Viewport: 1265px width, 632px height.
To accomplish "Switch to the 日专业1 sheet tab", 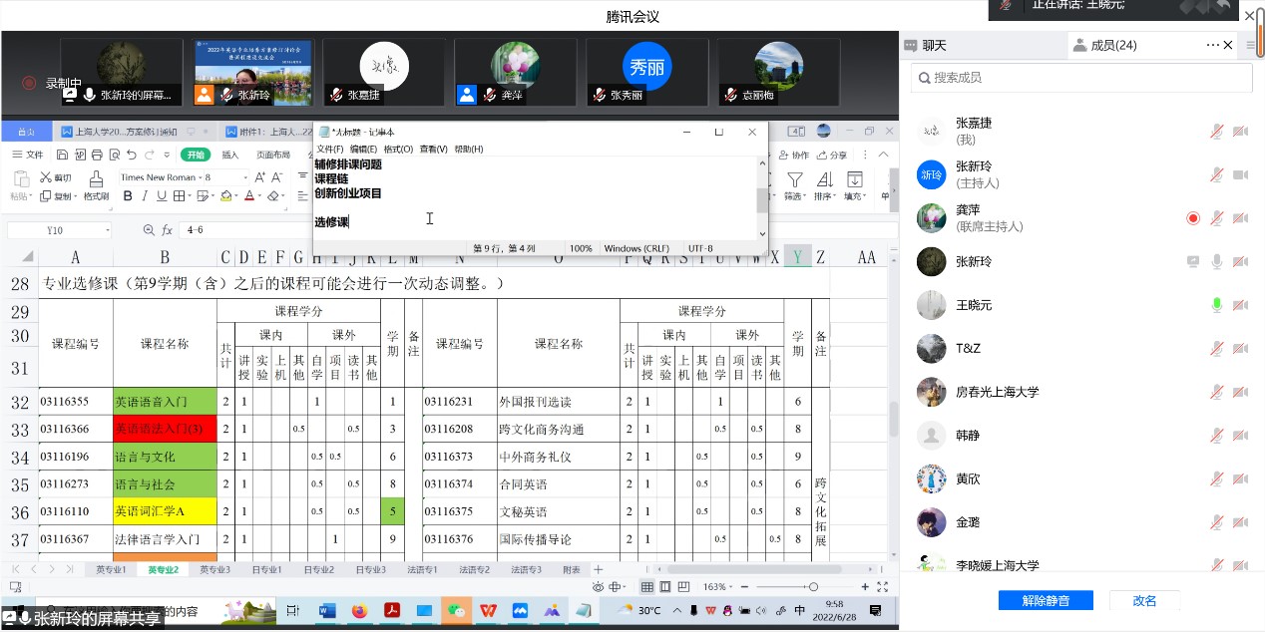I will [x=266, y=569].
